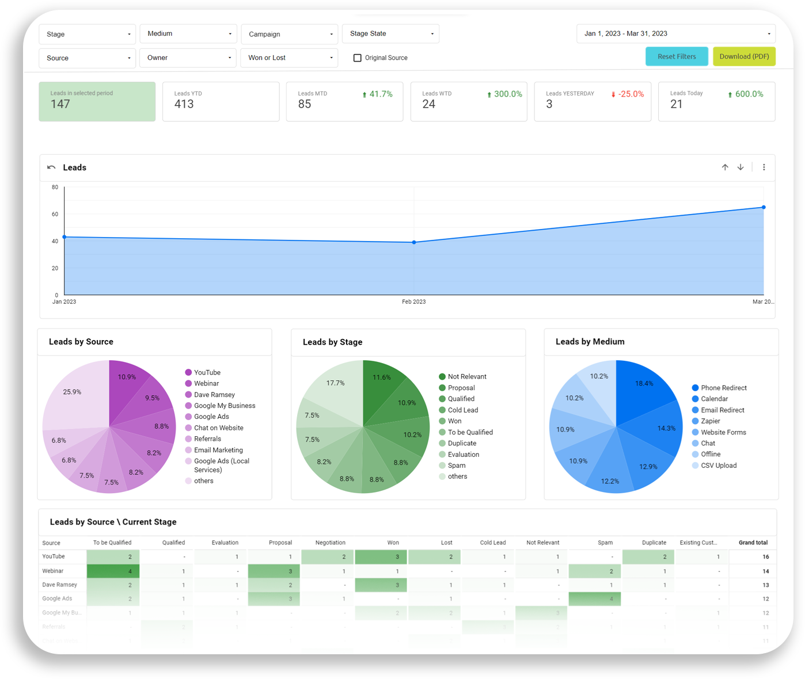This screenshot has width=805, height=679.
Task: Enable the Original Source checkbox
Action: tap(358, 58)
